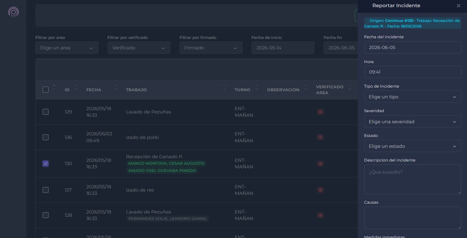The image size is (467, 238).
Task: Click the AMADO YOEL GUEVARA PINEDO tag
Action: click(162, 171)
